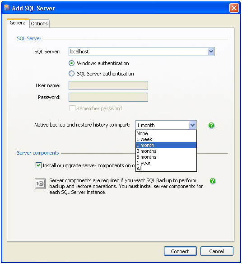This screenshot has width=242, height=264.
Task: Click the User name input field
Action: coord(108,85)
